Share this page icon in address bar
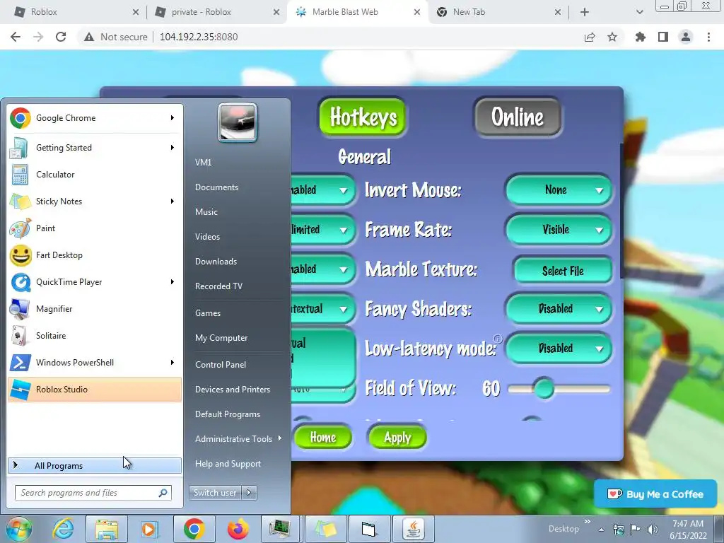The width and height of the screenshot is (724, 543). 590,37
